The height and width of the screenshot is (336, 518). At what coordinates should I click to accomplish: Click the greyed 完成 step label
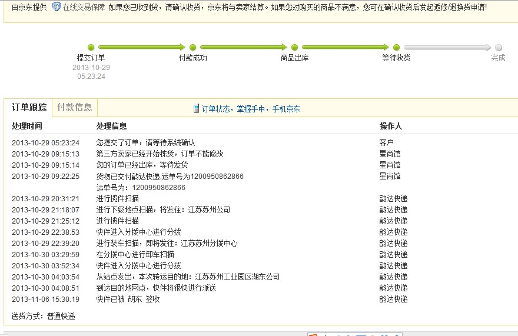498,58
